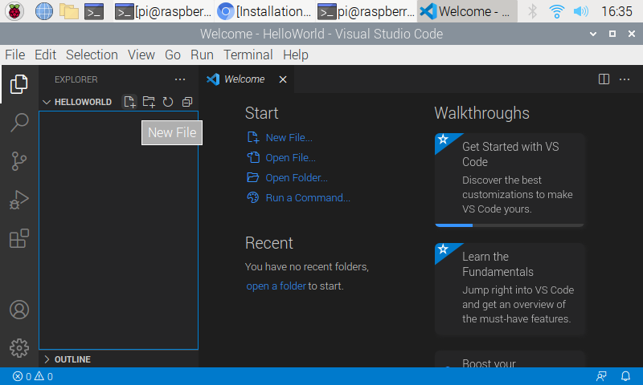Click the New Folder icon in Explorer

pyautogui.click(x=149, y=102)
